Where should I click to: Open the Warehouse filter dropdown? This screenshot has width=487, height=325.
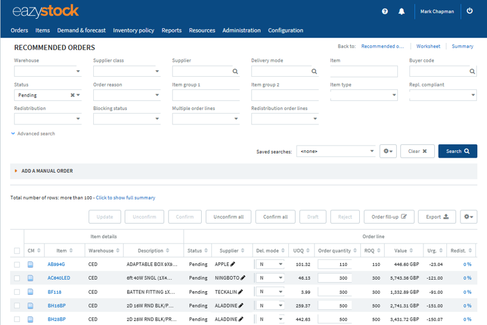[47, 71]
